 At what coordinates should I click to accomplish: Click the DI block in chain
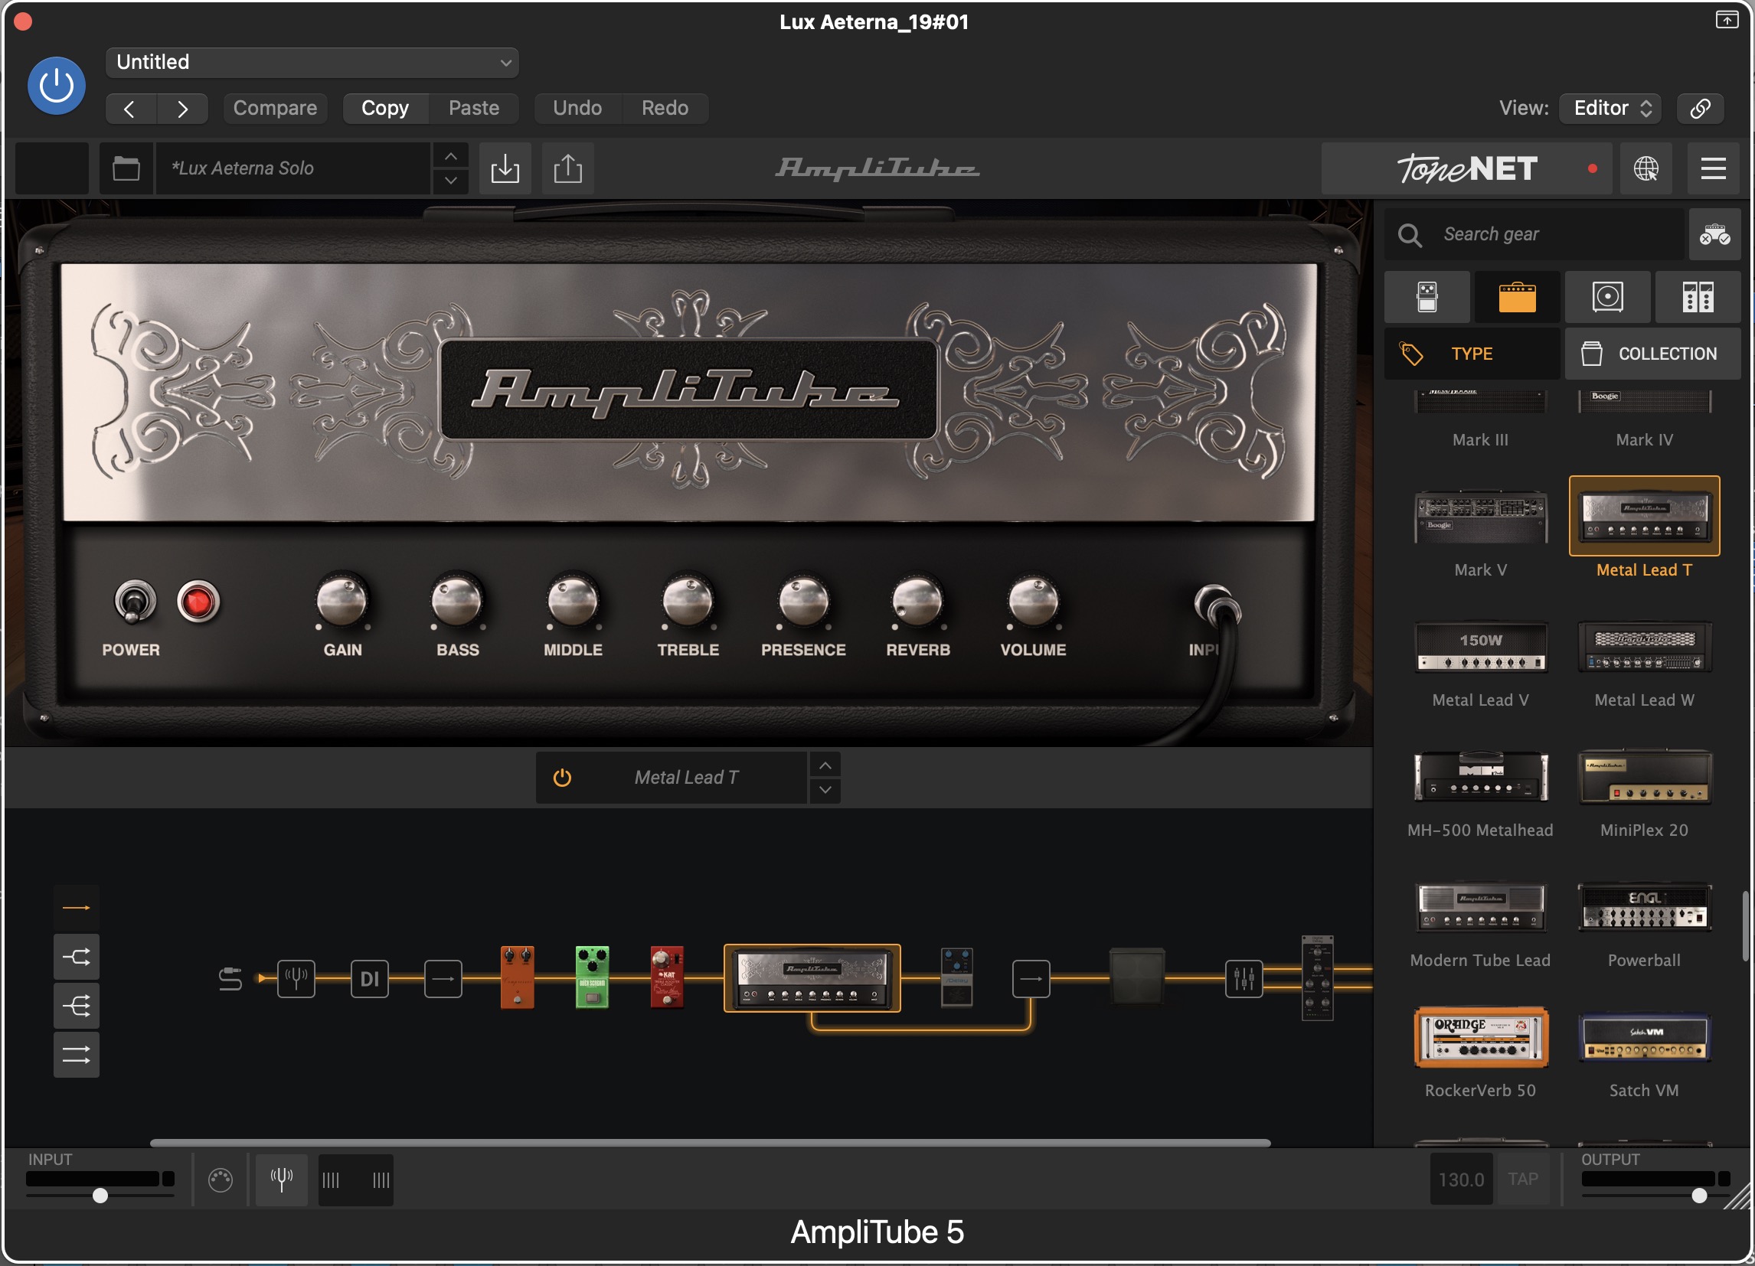coord(370,978)
